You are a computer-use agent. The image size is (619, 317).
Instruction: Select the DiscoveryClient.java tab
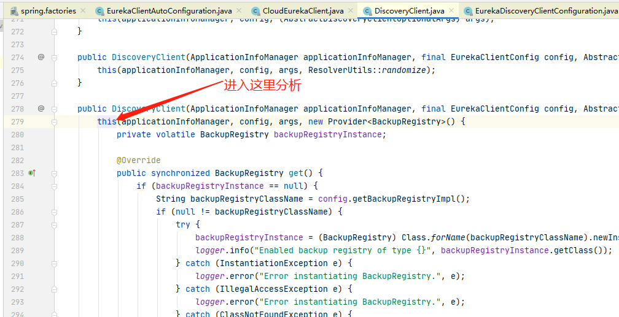tap(409, 10)
